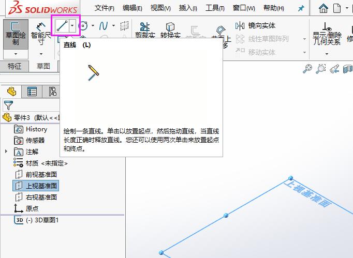Switch to the 特征 features tab
The height and width of the screenshot is (258, 353).
pos(14,66)
